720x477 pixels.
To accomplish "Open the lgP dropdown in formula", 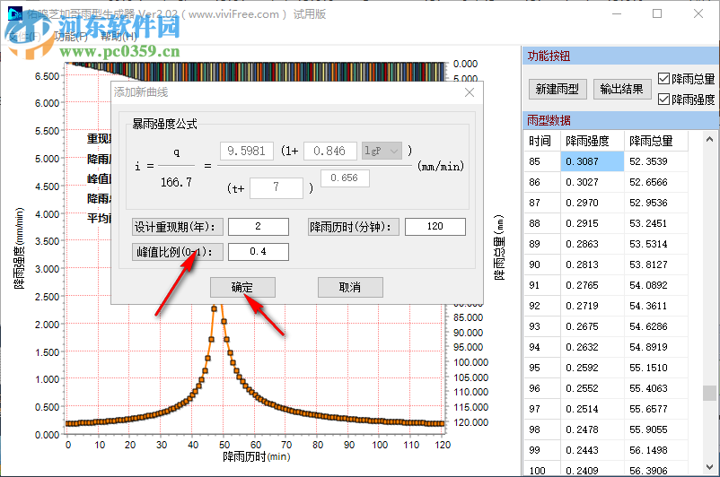I will [382, 151].
